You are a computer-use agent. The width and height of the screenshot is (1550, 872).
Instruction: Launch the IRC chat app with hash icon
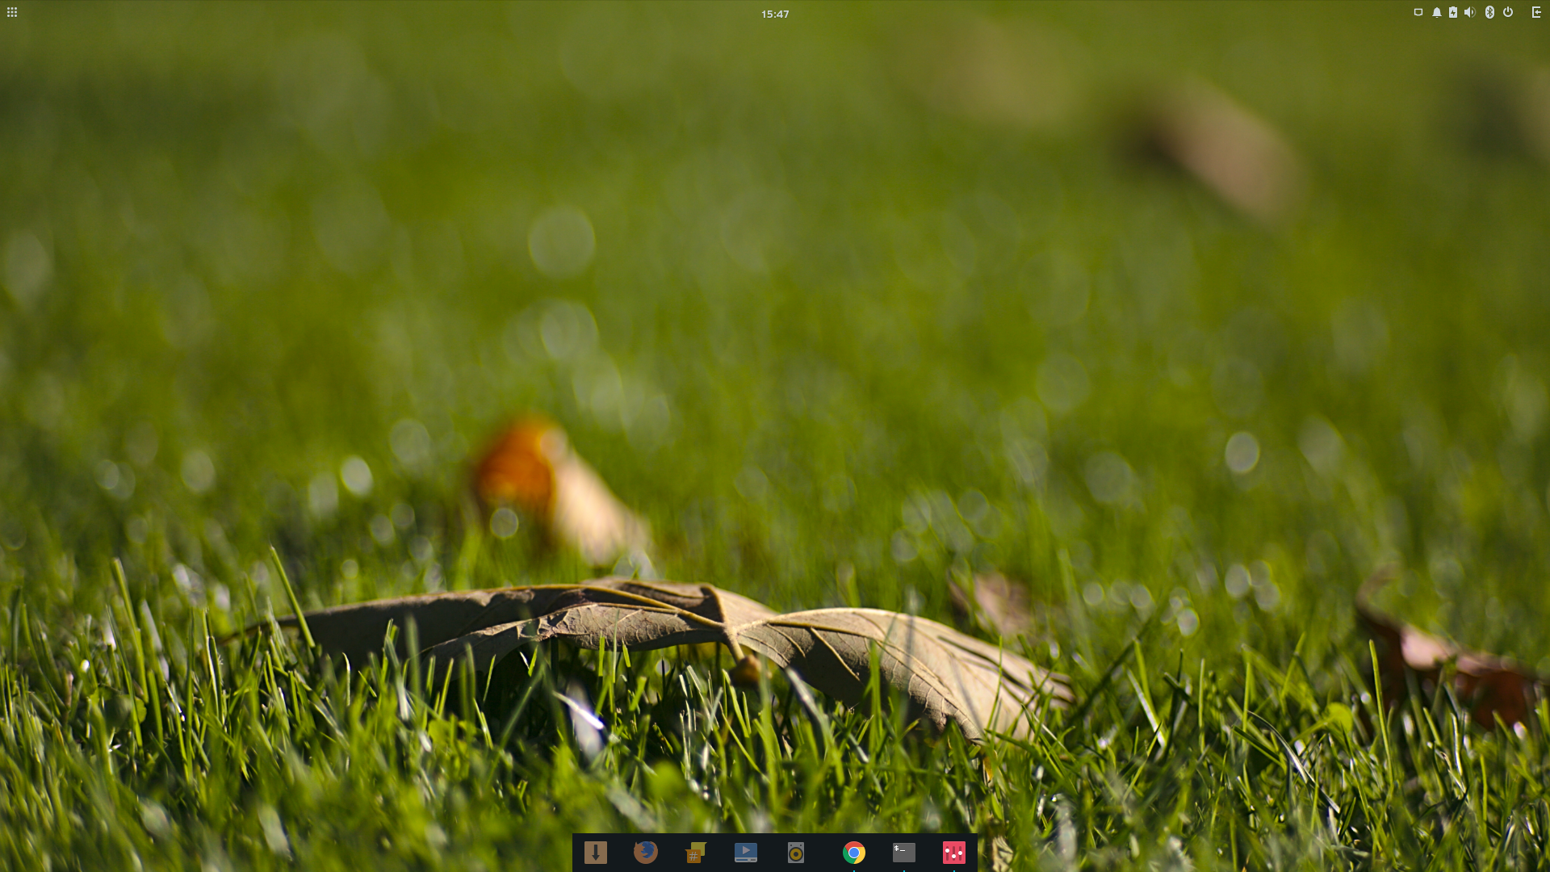(696, 853)
